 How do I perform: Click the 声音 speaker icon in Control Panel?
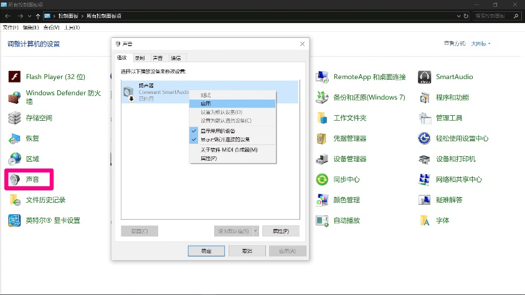(x=15, y=179)
